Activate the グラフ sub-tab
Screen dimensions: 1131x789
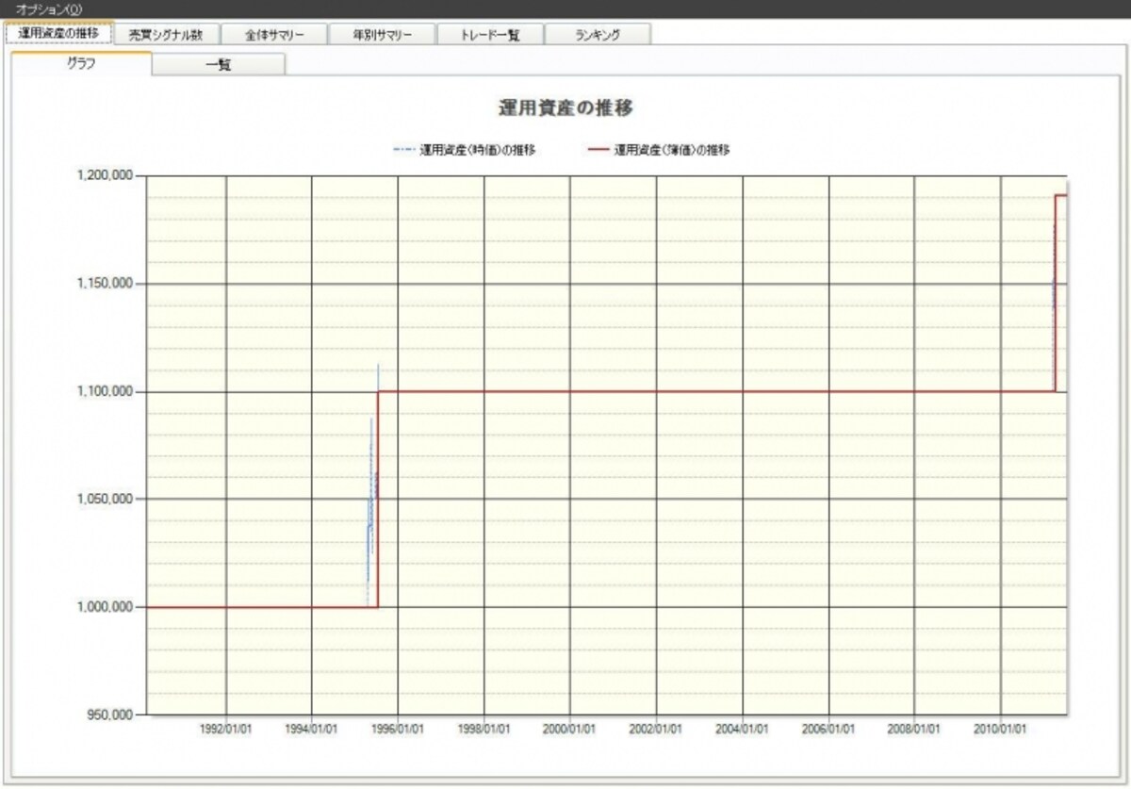pos(81,63)
